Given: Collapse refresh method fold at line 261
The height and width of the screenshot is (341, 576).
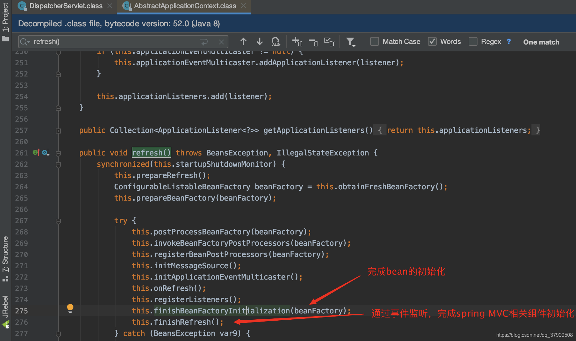Looking at the screenshot, I should [x=58, y=153].
